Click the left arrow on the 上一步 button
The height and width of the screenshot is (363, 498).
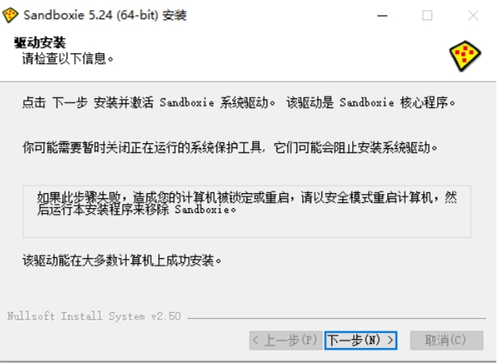coord(256,341)
